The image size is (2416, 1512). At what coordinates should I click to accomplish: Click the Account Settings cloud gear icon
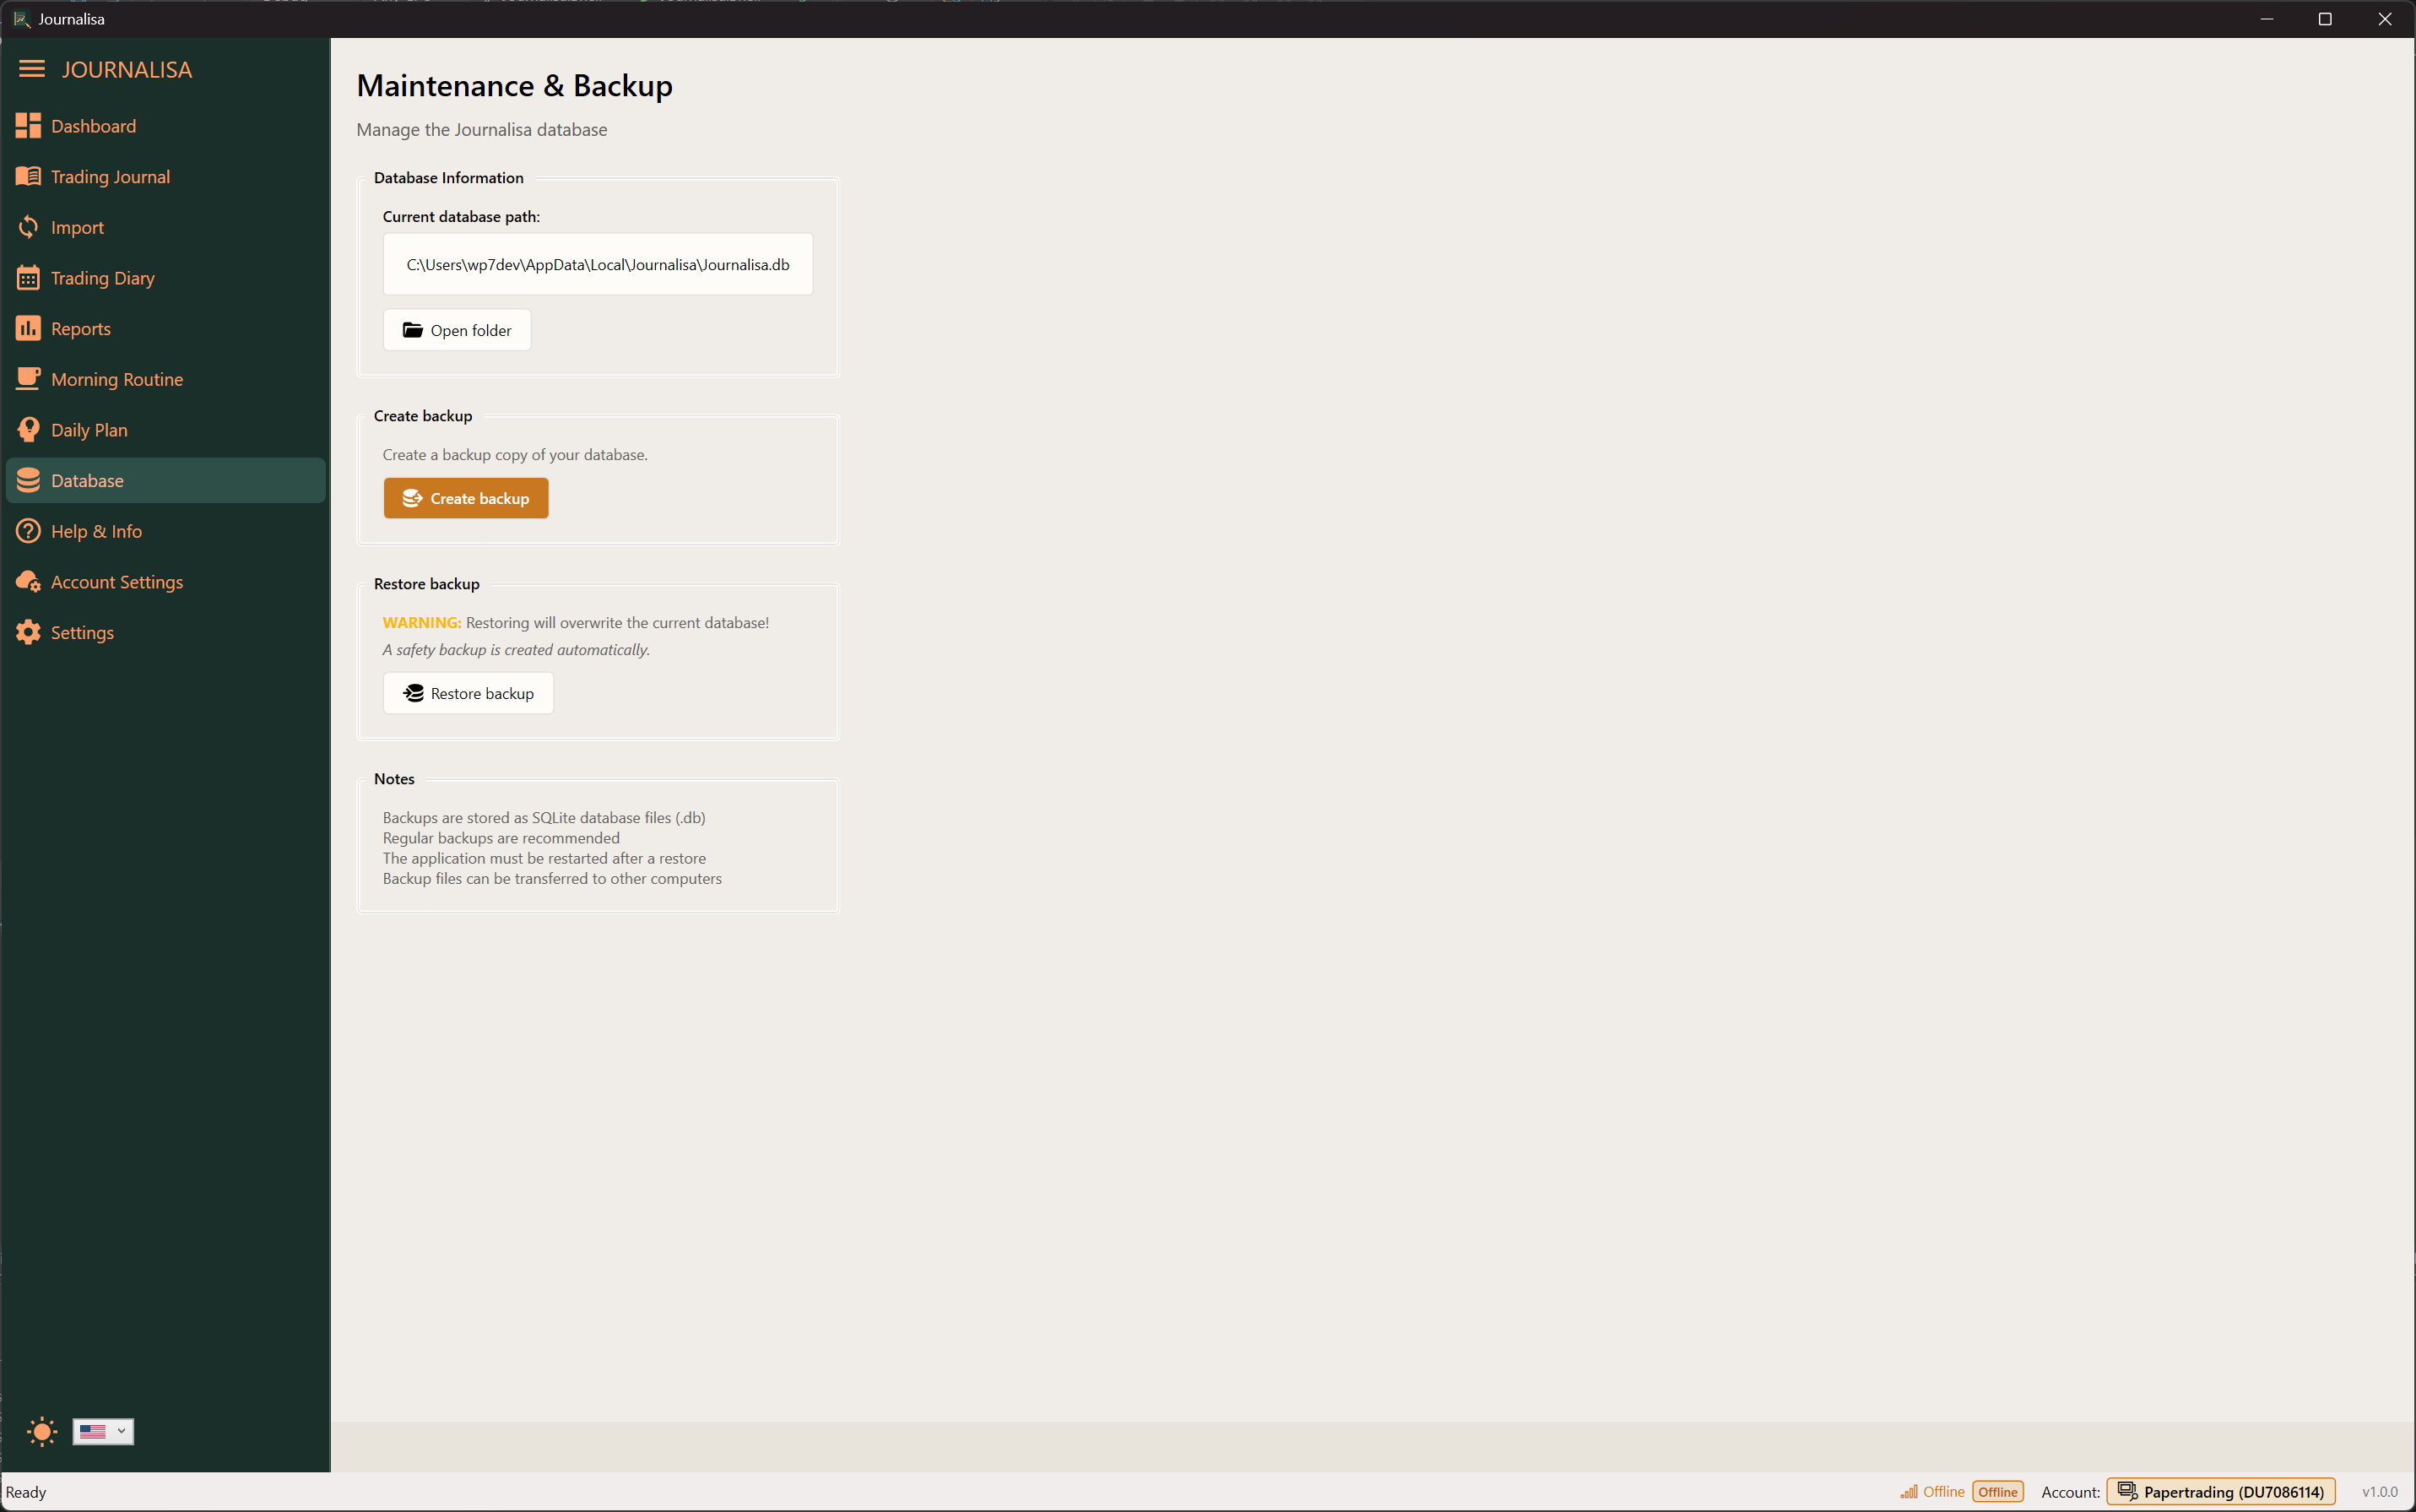28,582
